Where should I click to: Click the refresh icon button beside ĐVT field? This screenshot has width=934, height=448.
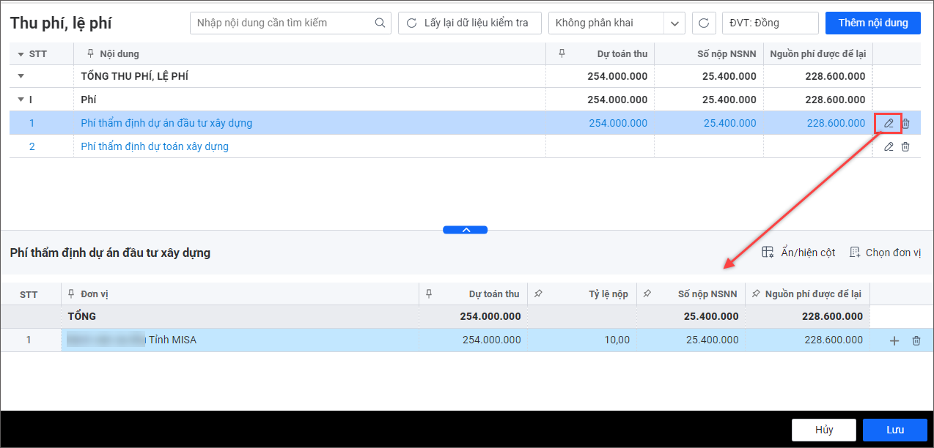pos(704,23)
